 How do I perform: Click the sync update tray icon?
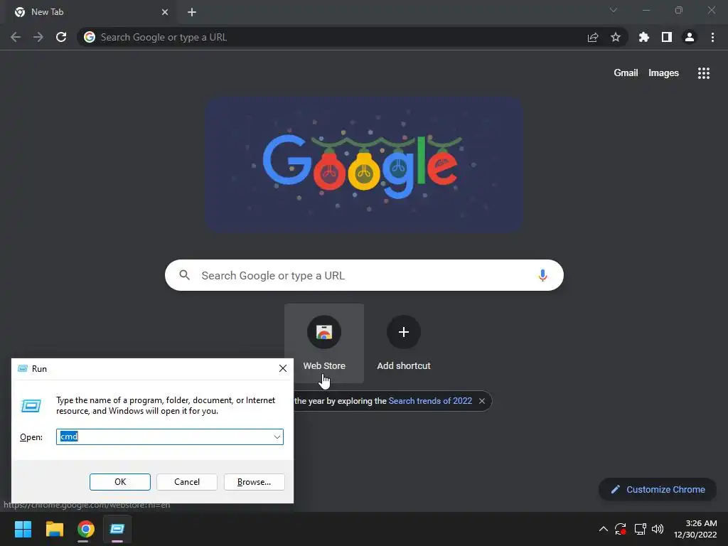coord(621,529)
